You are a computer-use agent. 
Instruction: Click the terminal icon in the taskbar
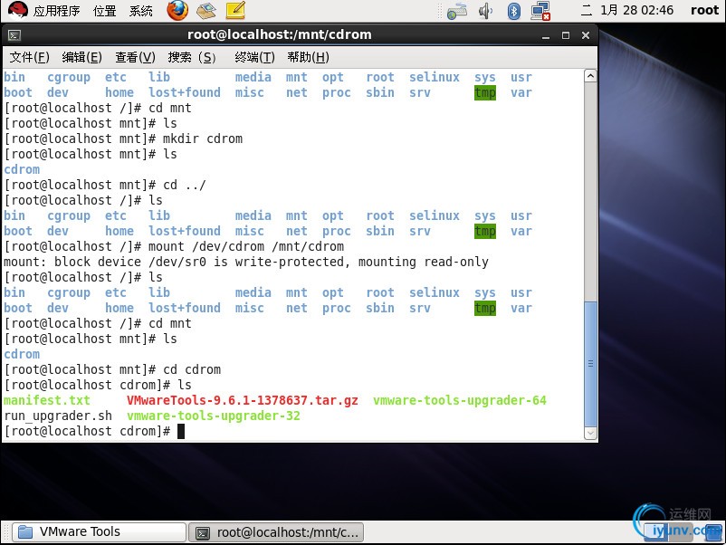point(203,533)
